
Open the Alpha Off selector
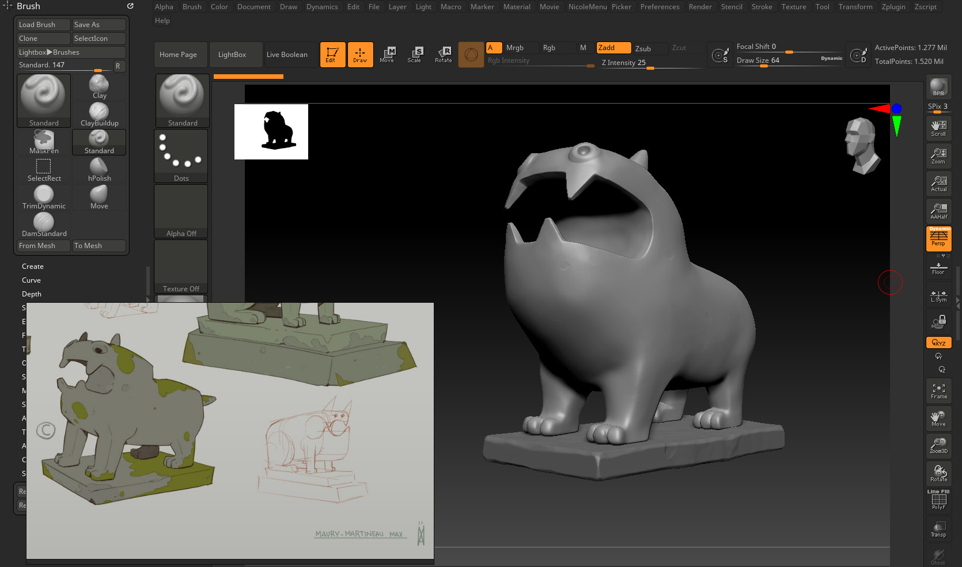click(181, 211)
